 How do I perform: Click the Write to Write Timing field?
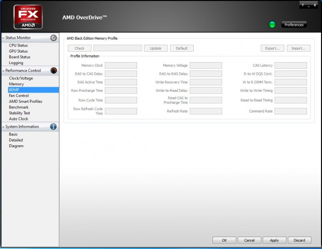point(291,90)
